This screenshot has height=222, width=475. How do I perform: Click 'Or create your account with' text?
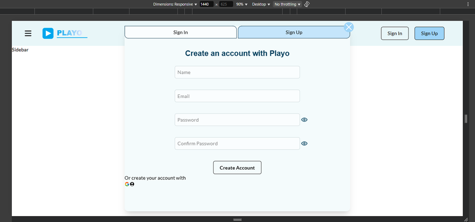pos(155,178)
